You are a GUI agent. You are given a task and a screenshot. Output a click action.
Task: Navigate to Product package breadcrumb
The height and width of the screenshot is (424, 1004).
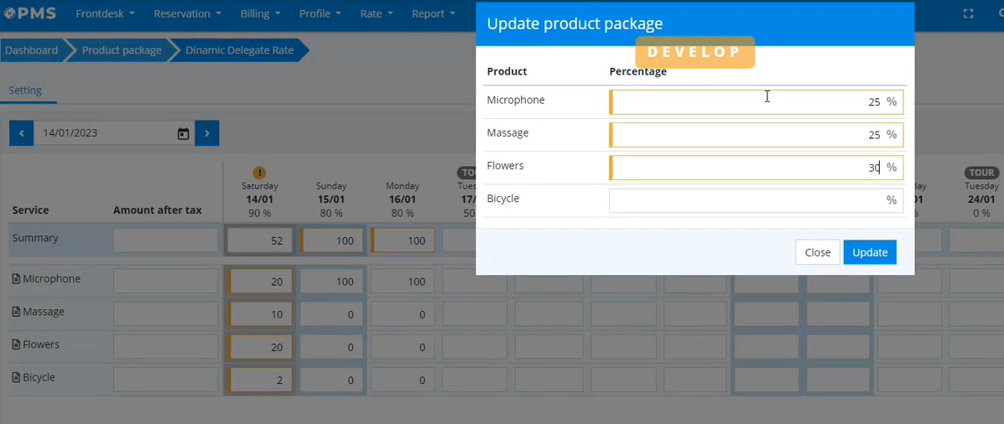[x=122, y=50]
